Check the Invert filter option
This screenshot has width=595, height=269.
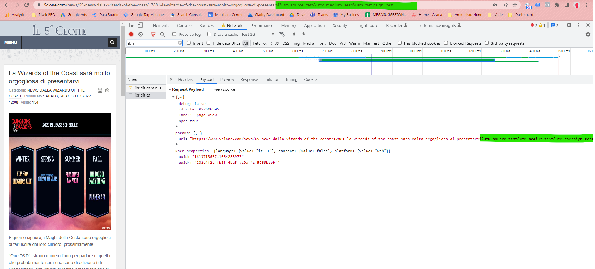(189, 43)
